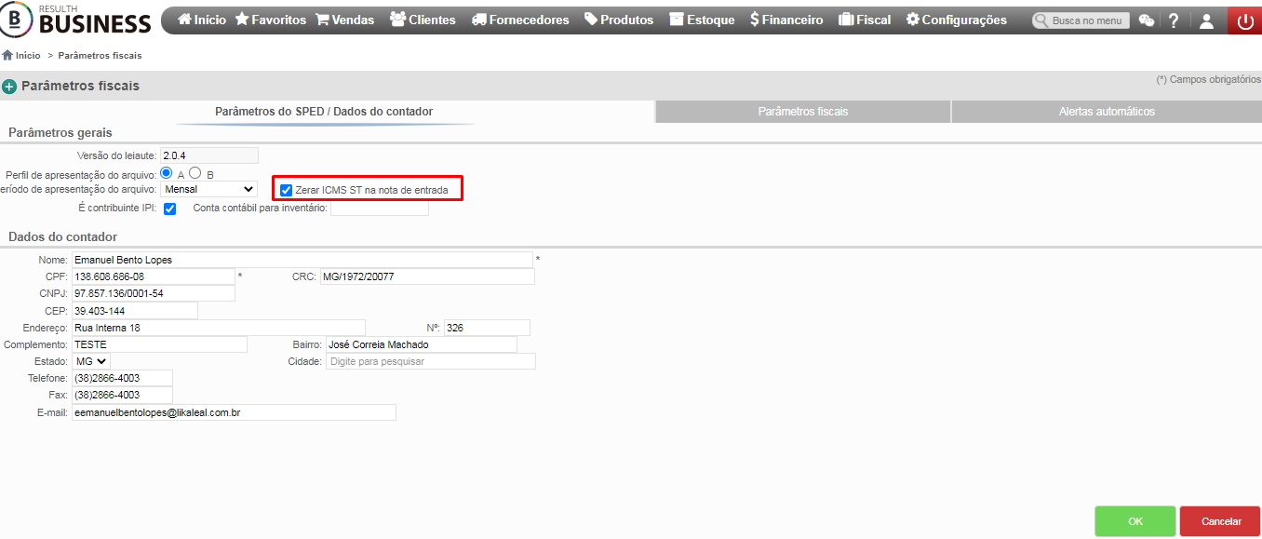Open the Fiscal menu

865,20
